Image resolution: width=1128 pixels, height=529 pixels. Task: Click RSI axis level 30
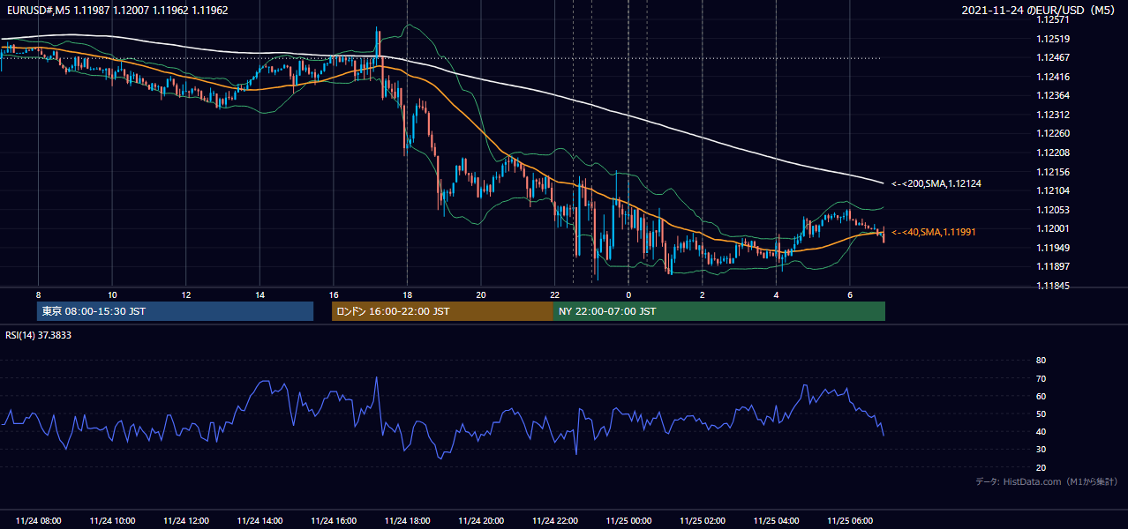1041,450
